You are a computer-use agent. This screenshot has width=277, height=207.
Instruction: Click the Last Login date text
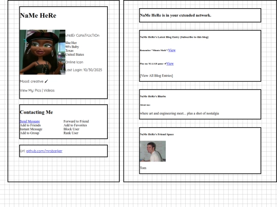click(x=84, y=70)
